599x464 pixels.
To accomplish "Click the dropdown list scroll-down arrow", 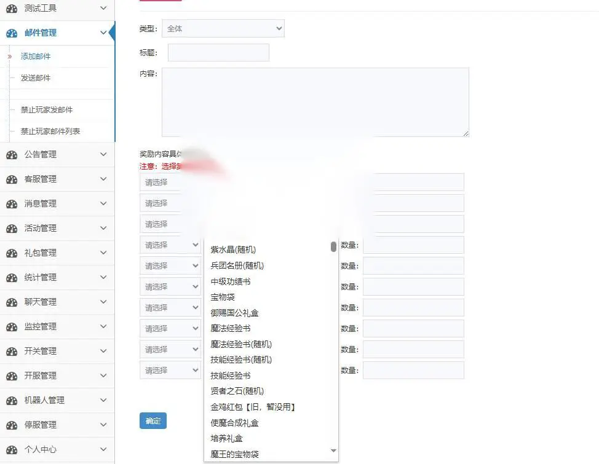I will coord(333,450).
